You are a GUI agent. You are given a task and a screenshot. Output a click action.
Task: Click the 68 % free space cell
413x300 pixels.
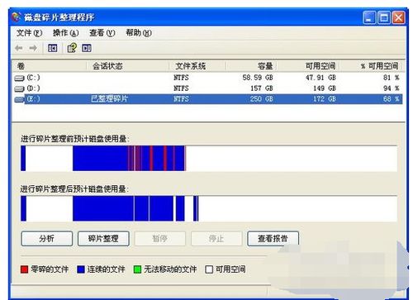point(392,99)
